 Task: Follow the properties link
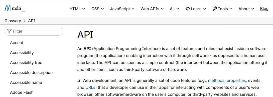click(236, 80)
